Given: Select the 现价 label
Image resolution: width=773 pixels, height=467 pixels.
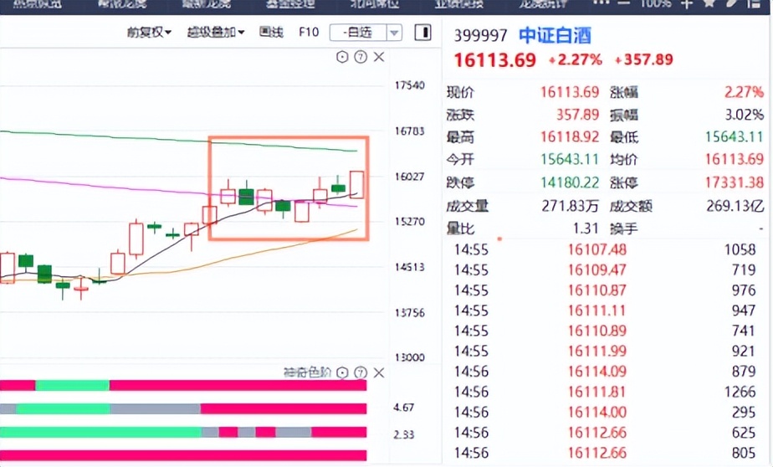Looking at the screenshot, I should [x=460, y=92].
